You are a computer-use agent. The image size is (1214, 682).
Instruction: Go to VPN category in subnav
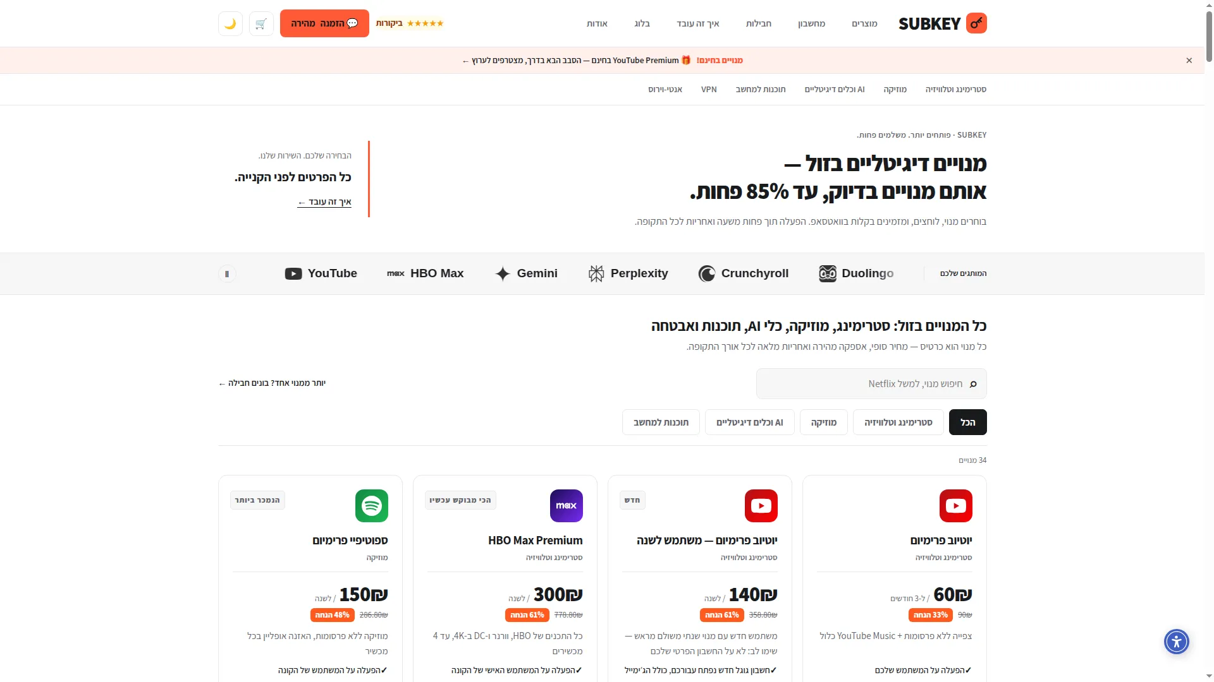tap(709, 90)
